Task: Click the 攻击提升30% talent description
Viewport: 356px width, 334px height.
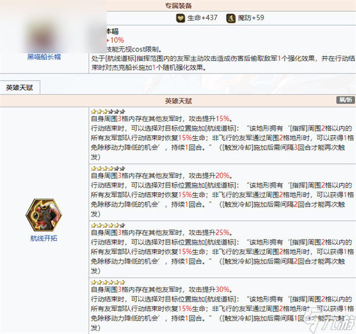Action: 160,290
